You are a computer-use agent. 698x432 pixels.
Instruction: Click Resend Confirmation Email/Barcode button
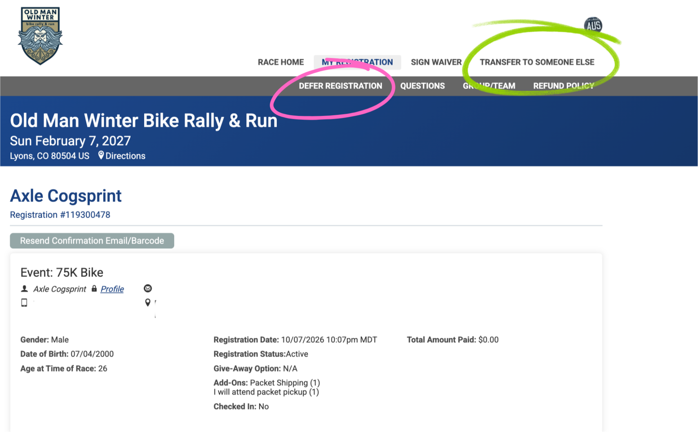92,241
